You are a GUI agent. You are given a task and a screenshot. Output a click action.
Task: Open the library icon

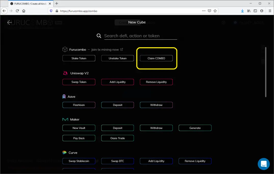click(x=249, y=11)
